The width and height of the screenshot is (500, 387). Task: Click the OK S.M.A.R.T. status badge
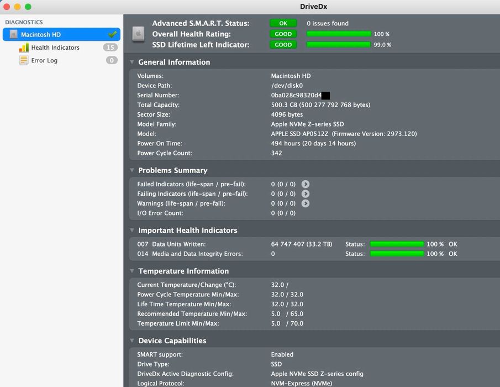tap(283, 23)
